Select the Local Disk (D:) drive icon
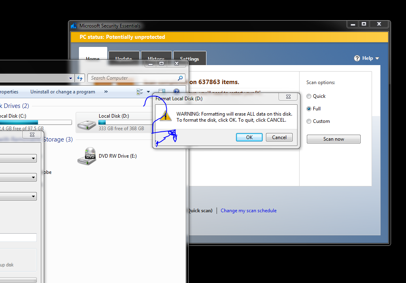The width and height of the screenshot is (406, 283). [x=87, y=125]
